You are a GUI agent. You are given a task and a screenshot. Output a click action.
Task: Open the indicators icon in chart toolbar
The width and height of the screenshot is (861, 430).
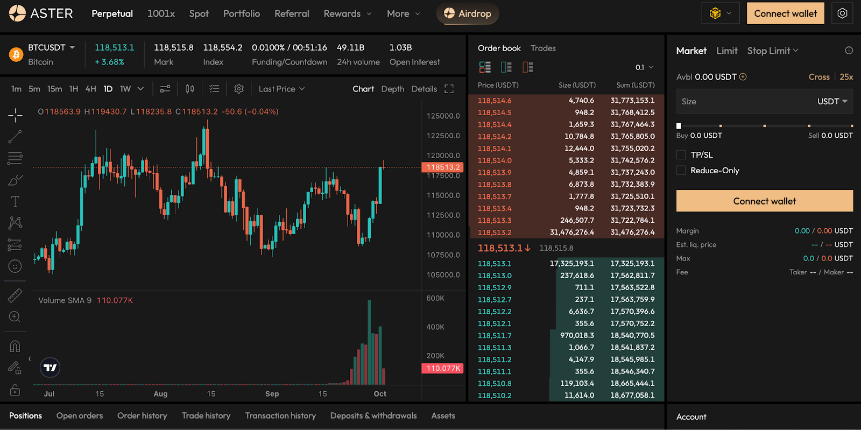click(x=165, y=89)
